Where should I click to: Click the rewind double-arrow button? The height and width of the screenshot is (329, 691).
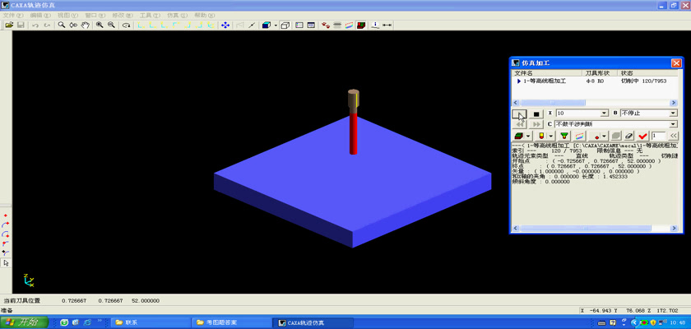519,125
